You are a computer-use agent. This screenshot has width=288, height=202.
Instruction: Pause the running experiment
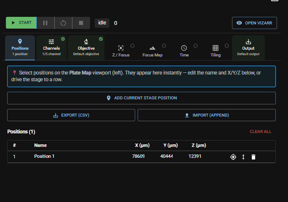click(45, 23)
